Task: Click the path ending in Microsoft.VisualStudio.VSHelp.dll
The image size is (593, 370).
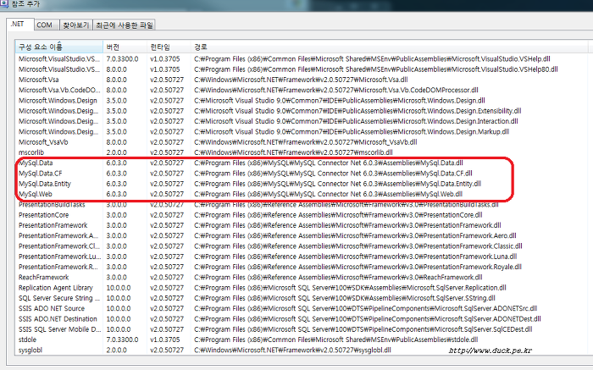Action: click(372, 59)
